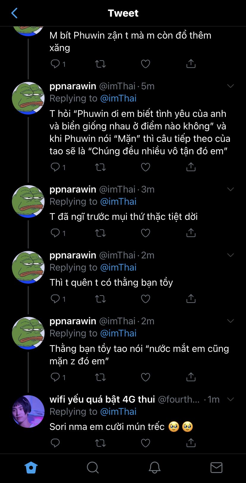Open the Messages envelope tab
This screenshot has width=246, height=483.
[216, 468]
